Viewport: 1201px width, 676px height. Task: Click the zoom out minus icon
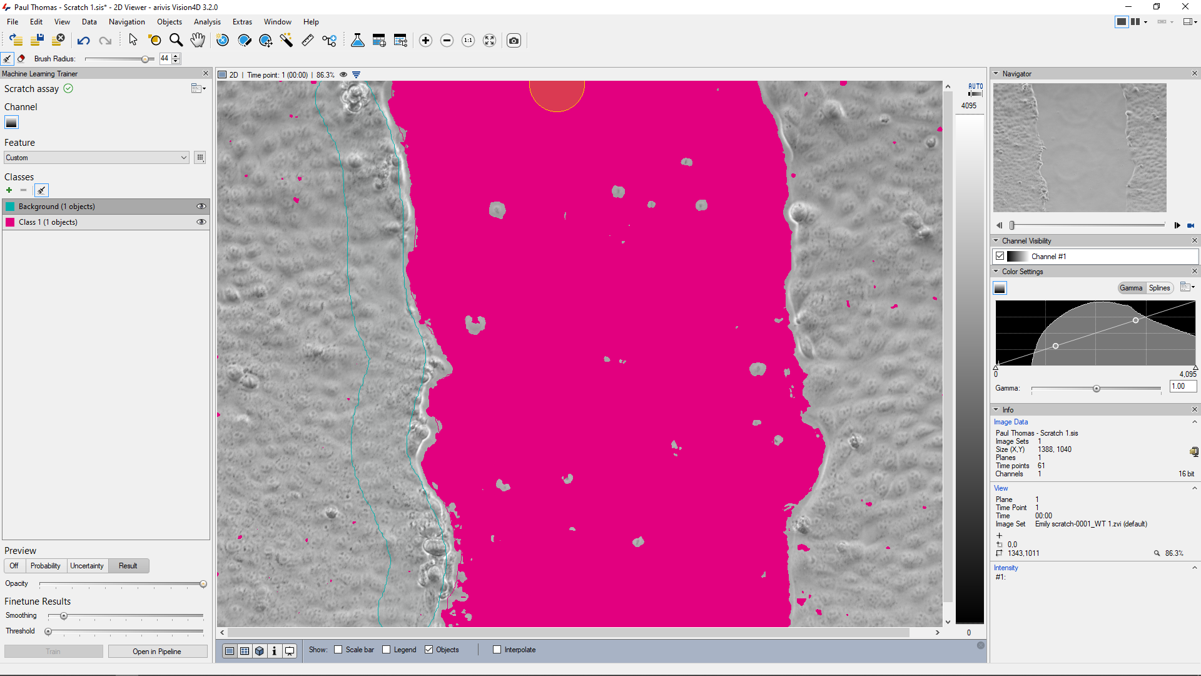(x=447, y=41)
